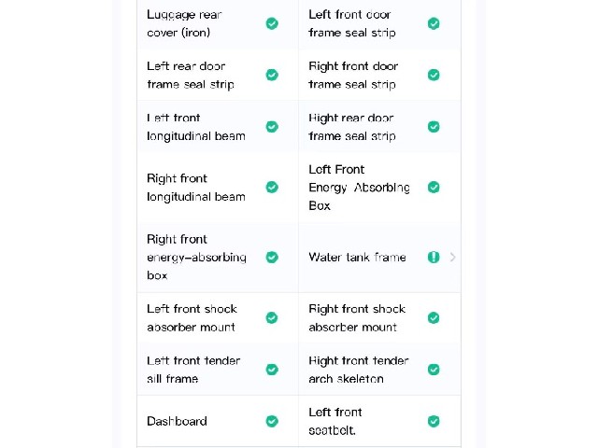Tap Left Front Energy Absorbing Box checkmark
The image size is (598, 448).
click(434, 187)
